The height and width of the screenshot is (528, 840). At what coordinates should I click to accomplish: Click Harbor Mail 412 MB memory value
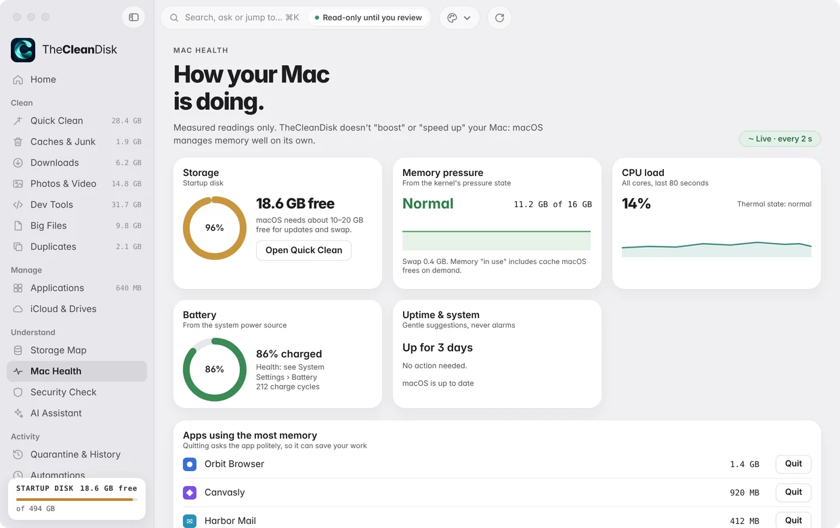click(744, 521)
